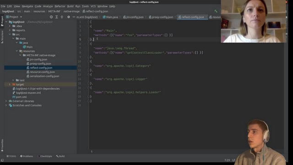Toggle the Project side tool window stripe
The image size is (293, 165).
[2, 21]
